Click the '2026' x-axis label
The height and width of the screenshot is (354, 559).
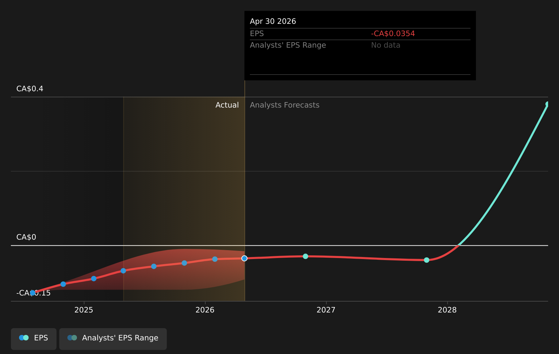tap(205, 310)
